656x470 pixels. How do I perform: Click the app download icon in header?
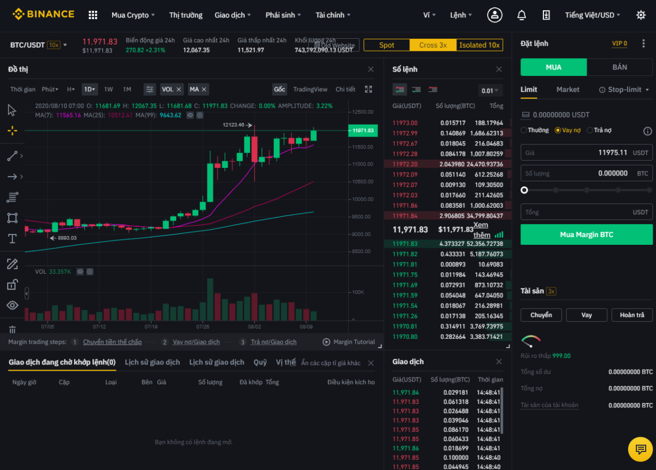tap(546, 15)
